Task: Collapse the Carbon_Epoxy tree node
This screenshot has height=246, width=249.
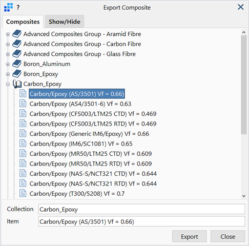Action: point(8,84)
